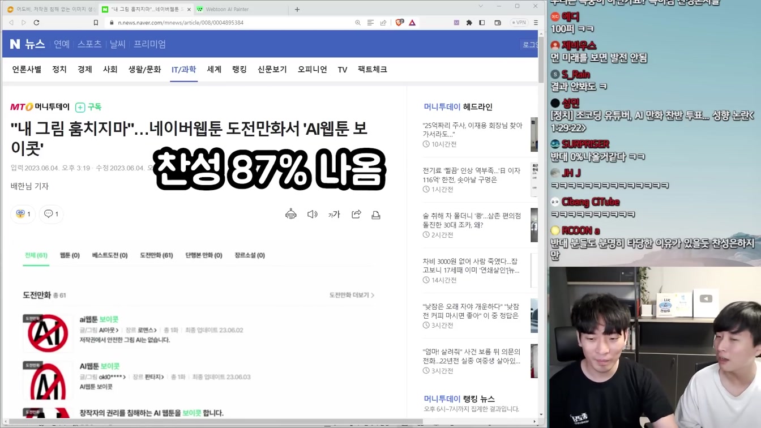Open author AI아웃 chevron link
Image resolution: width=761 pixels, height=428 pixels.
pos(109,330)
